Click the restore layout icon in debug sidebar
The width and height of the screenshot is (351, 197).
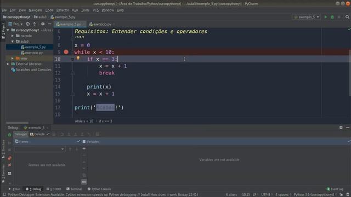(9, 173)
